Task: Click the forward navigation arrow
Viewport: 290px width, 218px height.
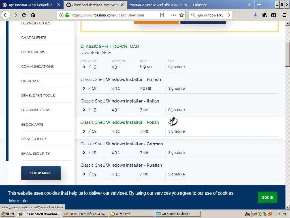Action: 15,15
